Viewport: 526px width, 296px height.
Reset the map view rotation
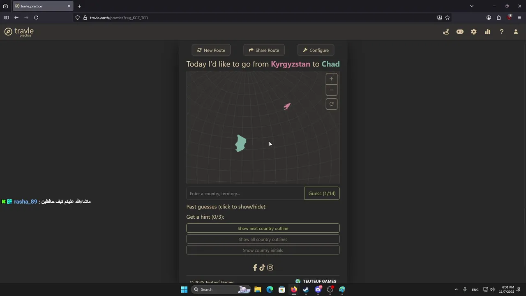click(x=332, y=104)
